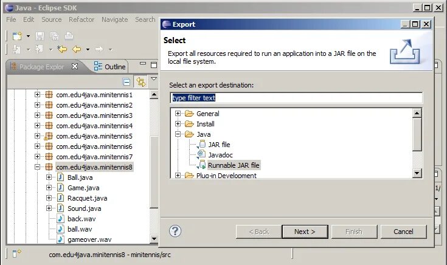447x265 pixels.
Task: Click the export list scrollbar thumb
Action: pos(417,134)
